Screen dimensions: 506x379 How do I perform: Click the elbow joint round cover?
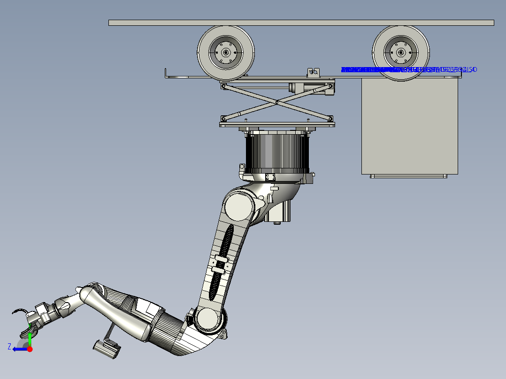[208, 319]
